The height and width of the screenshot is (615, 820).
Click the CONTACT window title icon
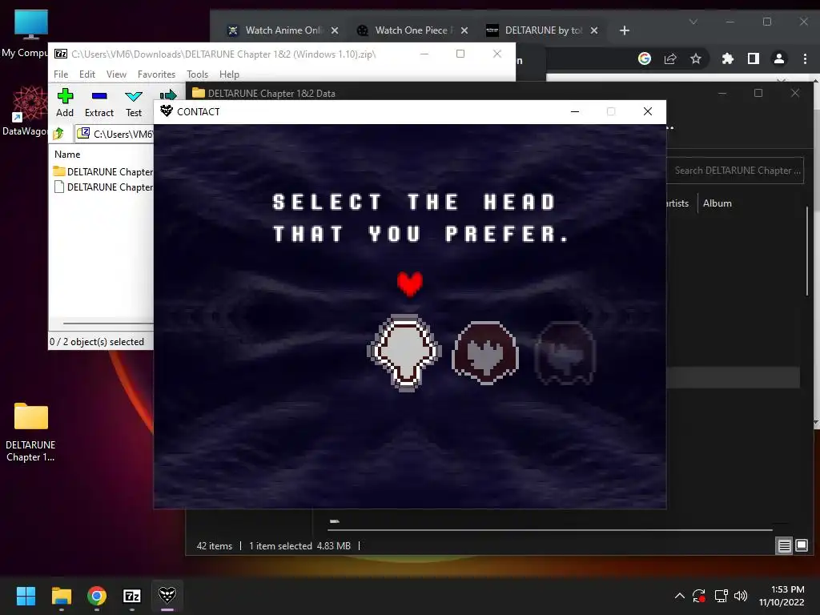pos(167,111)
